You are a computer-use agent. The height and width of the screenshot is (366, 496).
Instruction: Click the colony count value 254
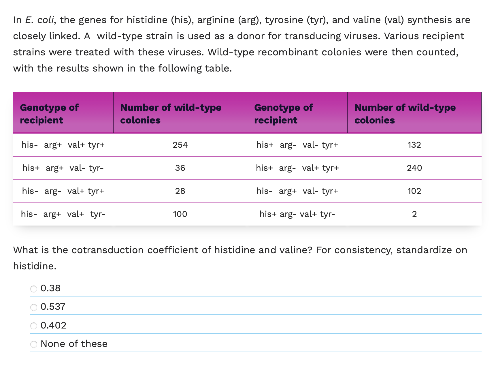click(x=180, y=145)
